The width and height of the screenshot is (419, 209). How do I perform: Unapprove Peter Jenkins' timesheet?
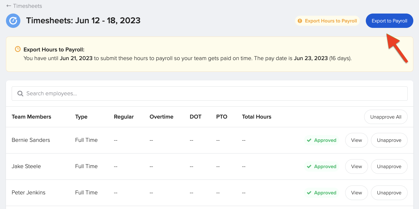click(x=389, y=193)
